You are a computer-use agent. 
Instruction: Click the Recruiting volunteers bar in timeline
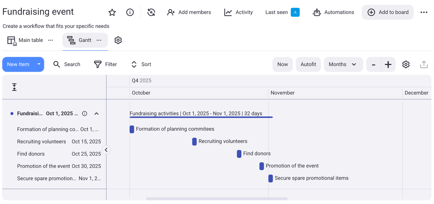194,141
